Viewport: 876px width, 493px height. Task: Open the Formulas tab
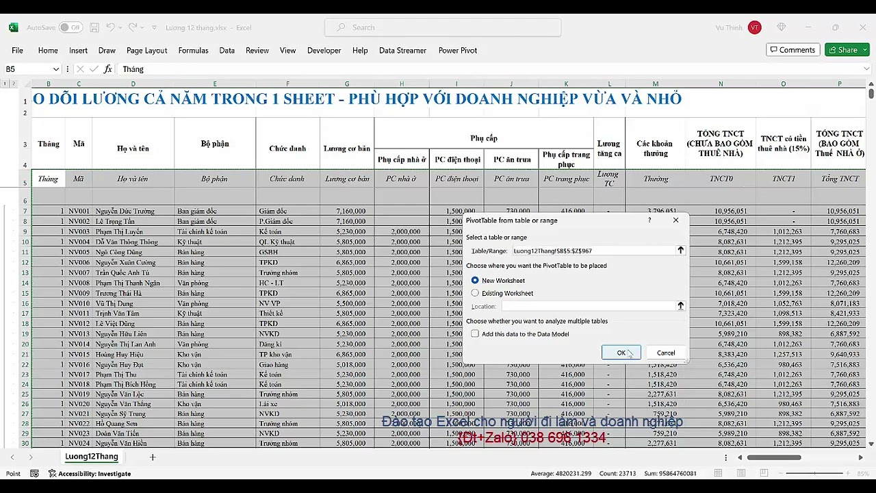click(x=193, y=50)
